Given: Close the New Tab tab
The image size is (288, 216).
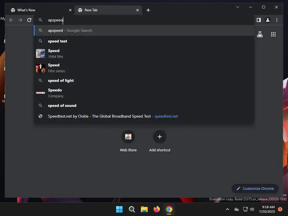Looking at the screenshot, I should coord(137,10).
